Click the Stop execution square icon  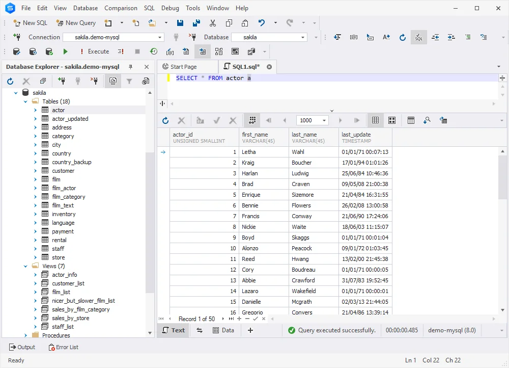pyautogui.click(x=137, y=51)
